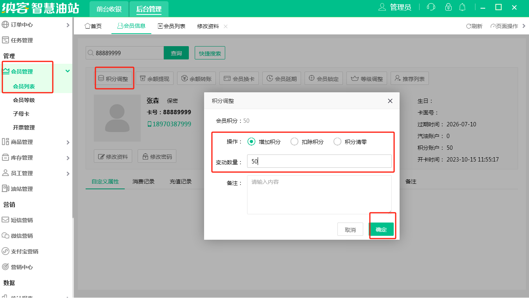Expand the 商品管理 sidebar section
Image resolution: width=529 pixels, height=298 pixels.
coord(36,142)
